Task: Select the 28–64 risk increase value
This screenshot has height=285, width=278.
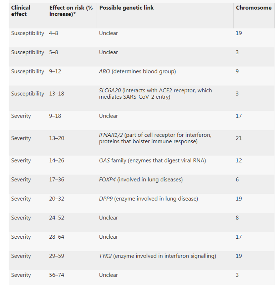Action: (x=56, y=237)
